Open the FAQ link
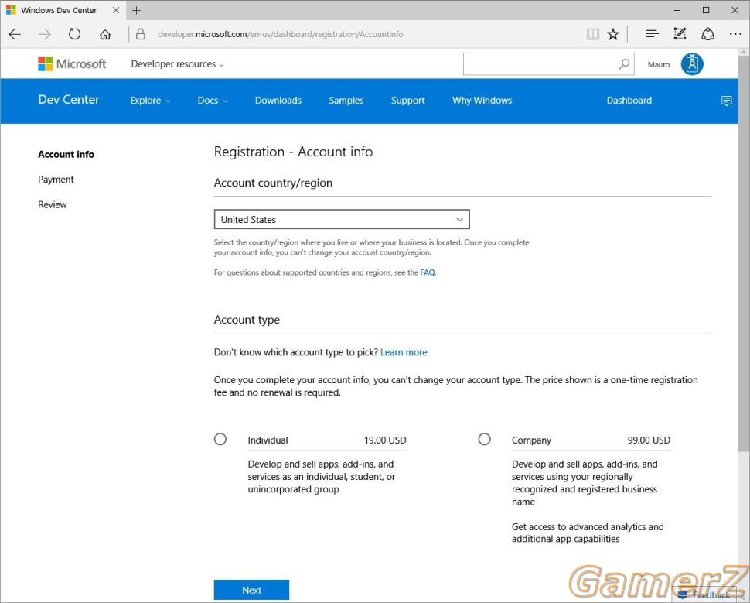Viewport: 750px width, 603px height. [428, 272]
